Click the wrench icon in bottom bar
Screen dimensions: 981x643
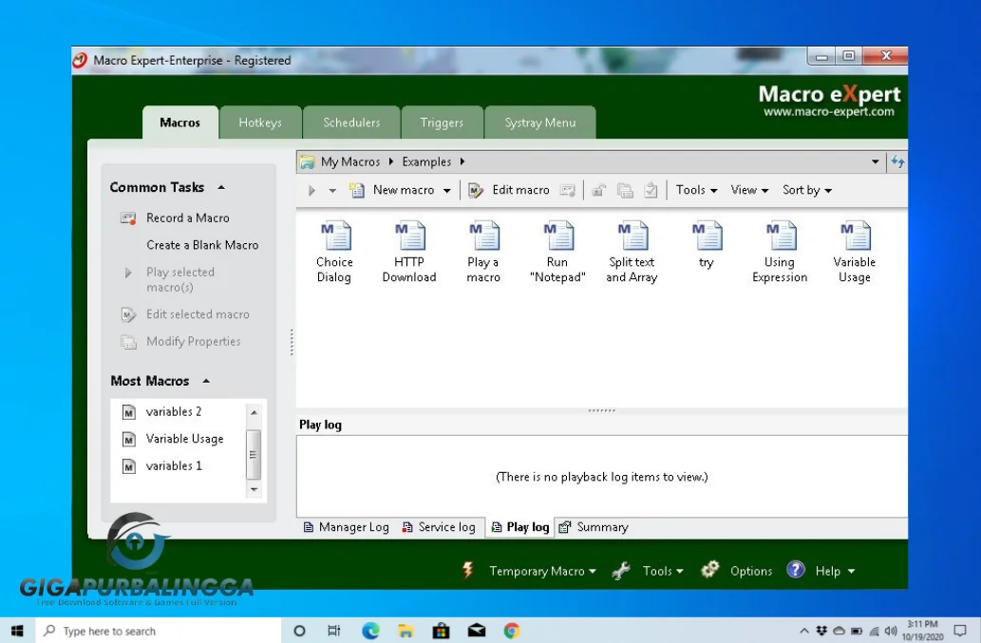[x=621, y=571]
